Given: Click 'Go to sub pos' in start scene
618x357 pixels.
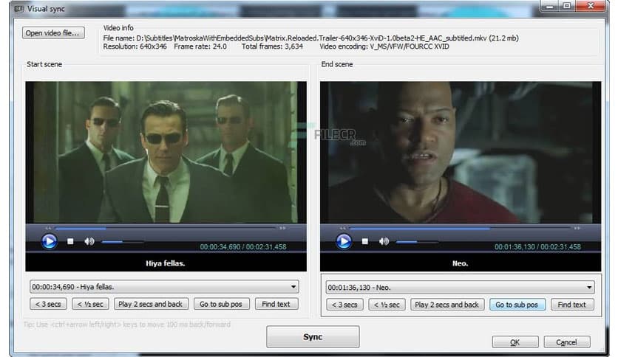Looking at the screenshot, I should click(x=221, y=304).
